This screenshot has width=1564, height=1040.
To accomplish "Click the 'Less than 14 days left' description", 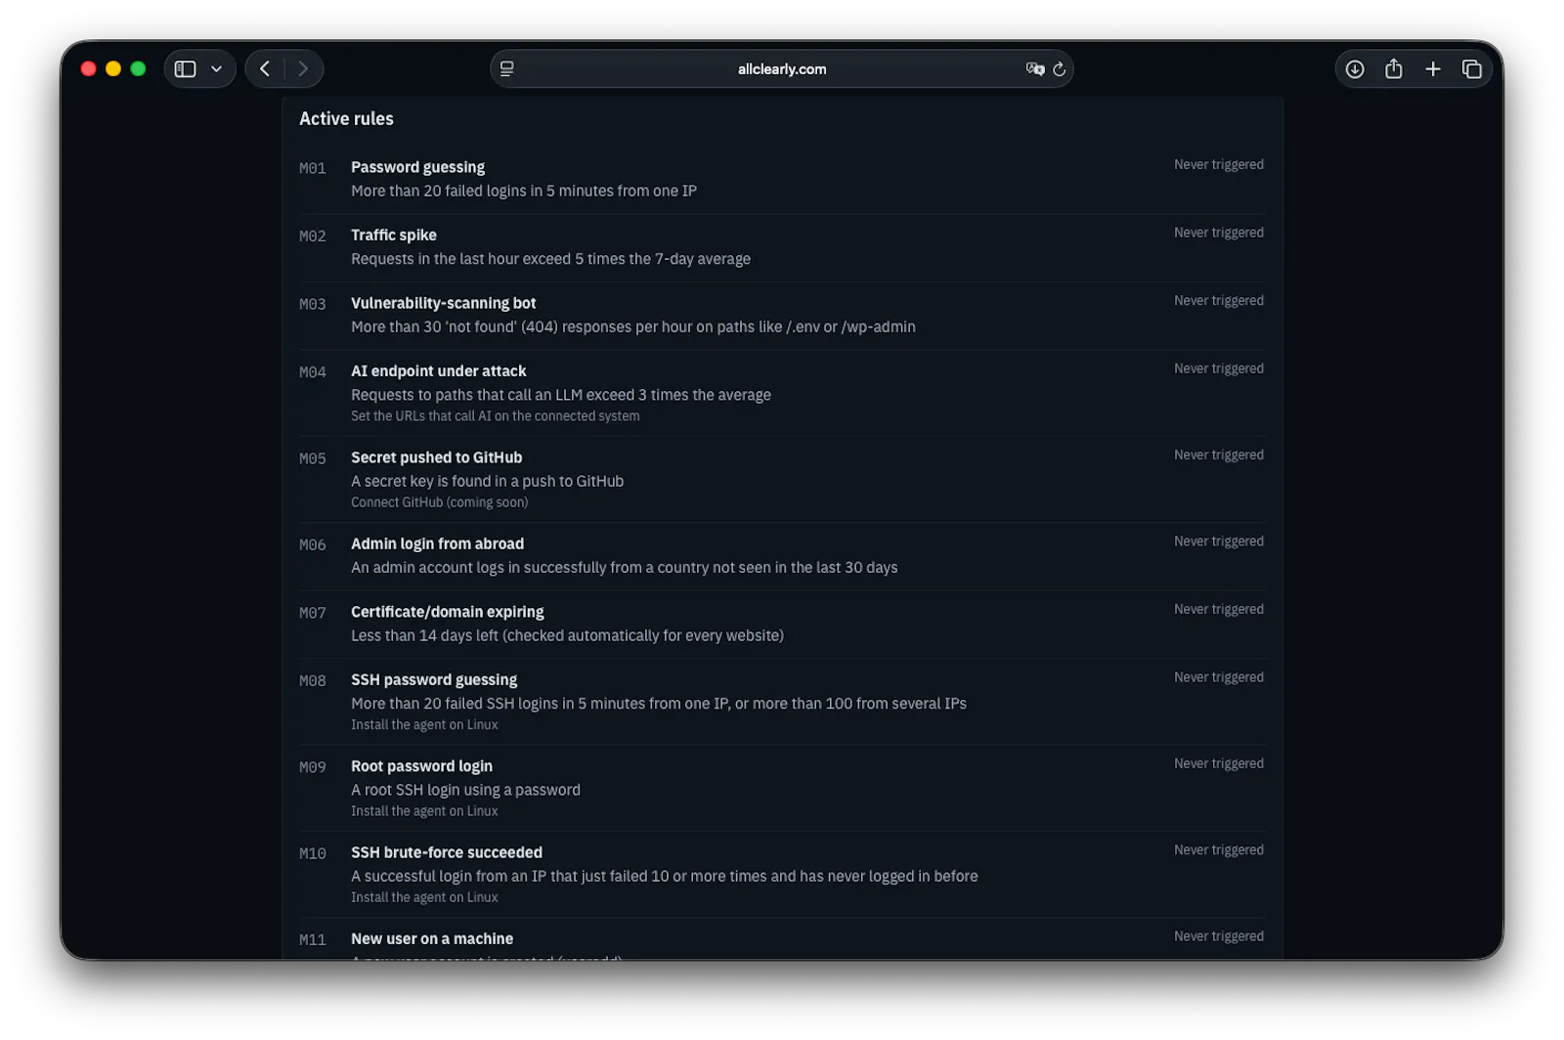I will point(567,635).
